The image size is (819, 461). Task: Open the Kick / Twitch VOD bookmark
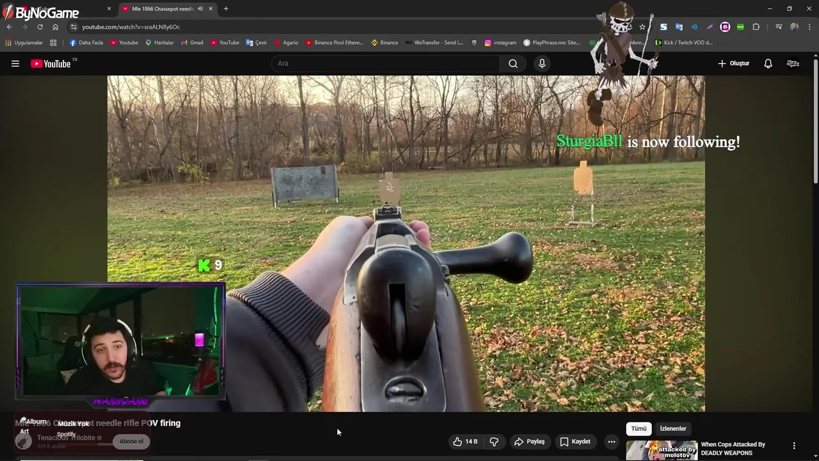point(683,43)
